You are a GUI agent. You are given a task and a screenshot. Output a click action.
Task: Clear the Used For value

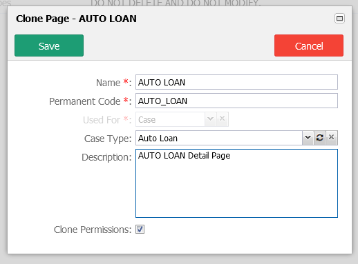[x=222, y=119]
